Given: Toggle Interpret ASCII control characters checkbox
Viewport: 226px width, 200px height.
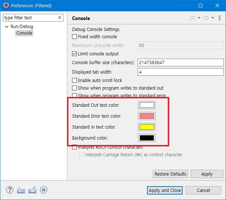Looking at the screenshot, I should (74, 147).
